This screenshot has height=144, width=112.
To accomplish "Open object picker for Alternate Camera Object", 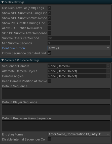I will pos(108,71).
